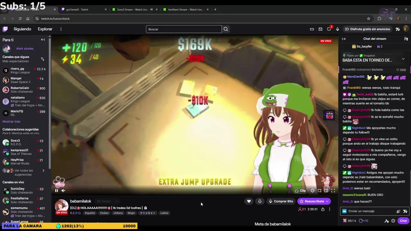Viewport: 411px width, 231px height.
Task: Open the Bits purchase icon in top bar
Action: click(x=337, y=29)
